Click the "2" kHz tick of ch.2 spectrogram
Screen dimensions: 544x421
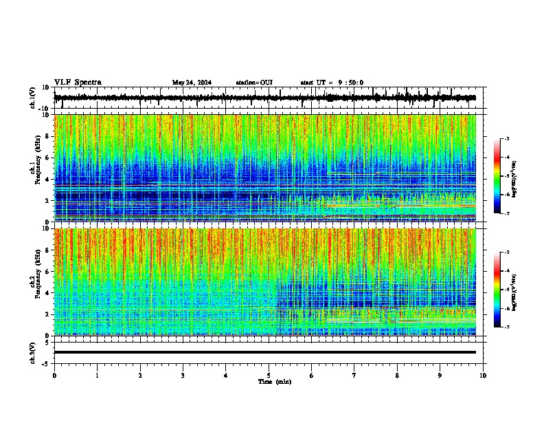(48, 314)
